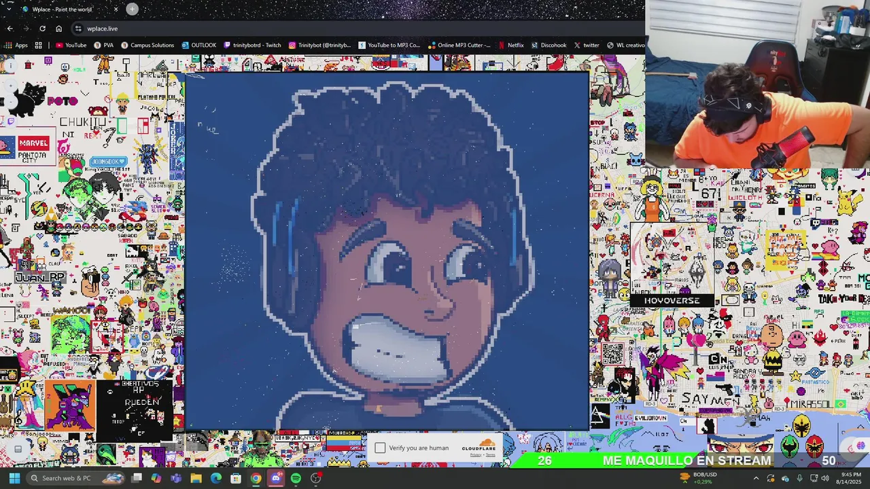Click the MARVEL logo pixel art

pyautogui.click(x=33, y=143)
